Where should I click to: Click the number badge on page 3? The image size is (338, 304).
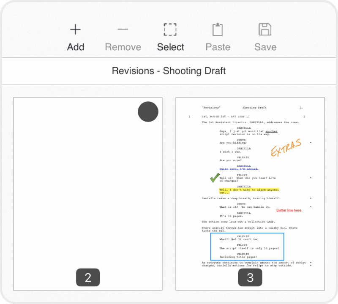pos(250,277)
